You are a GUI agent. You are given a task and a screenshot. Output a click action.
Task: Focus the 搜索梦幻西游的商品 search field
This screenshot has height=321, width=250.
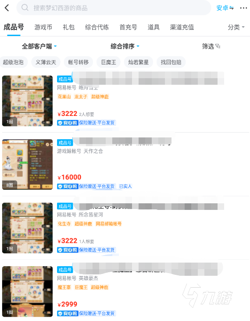114,8
